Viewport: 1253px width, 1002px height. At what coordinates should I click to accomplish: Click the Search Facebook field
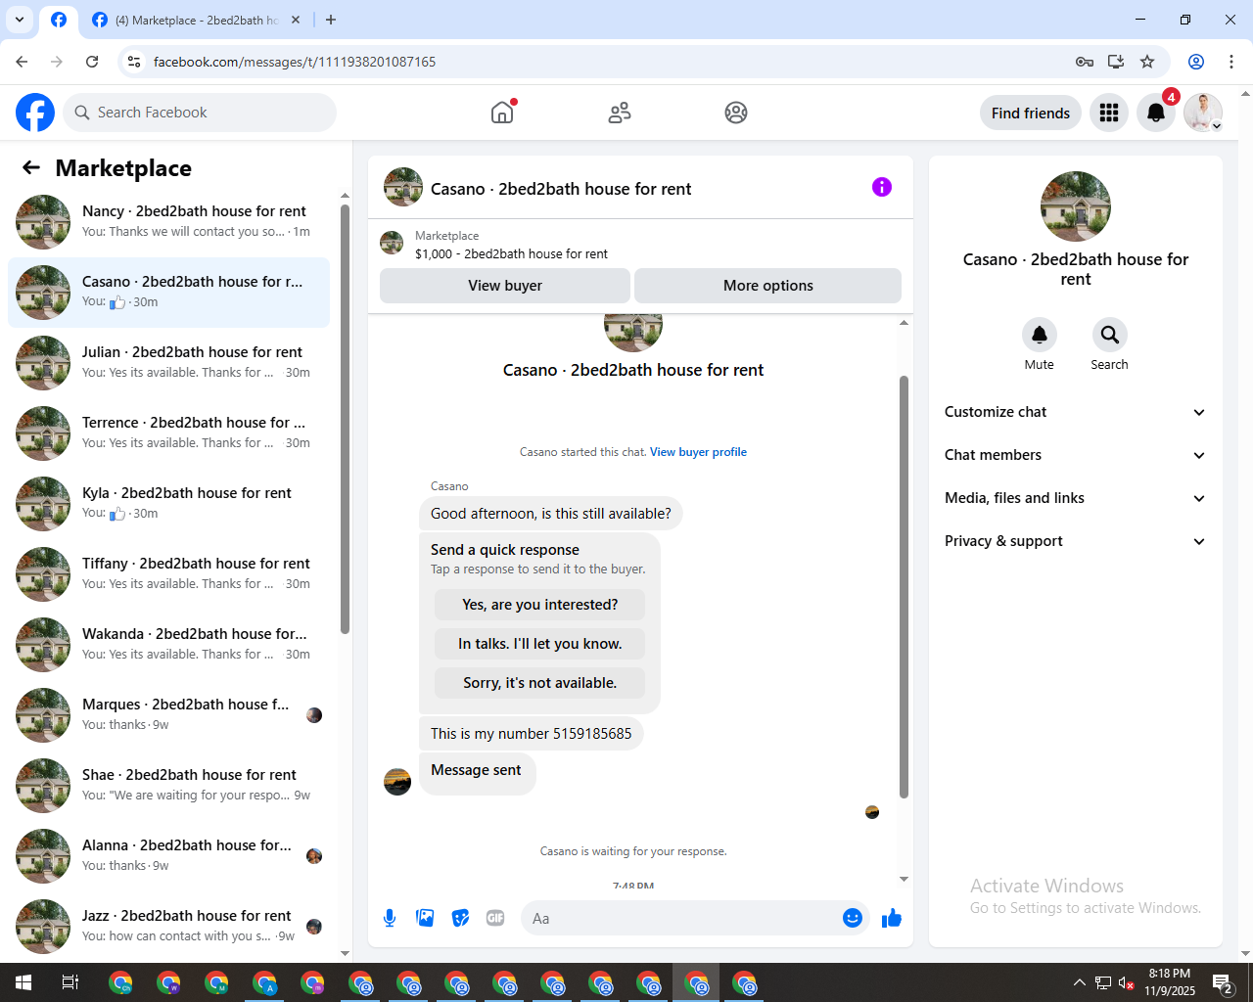tap(200, 113)
